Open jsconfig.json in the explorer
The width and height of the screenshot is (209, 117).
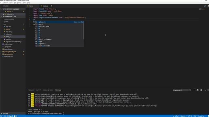(x=8, y=49)
